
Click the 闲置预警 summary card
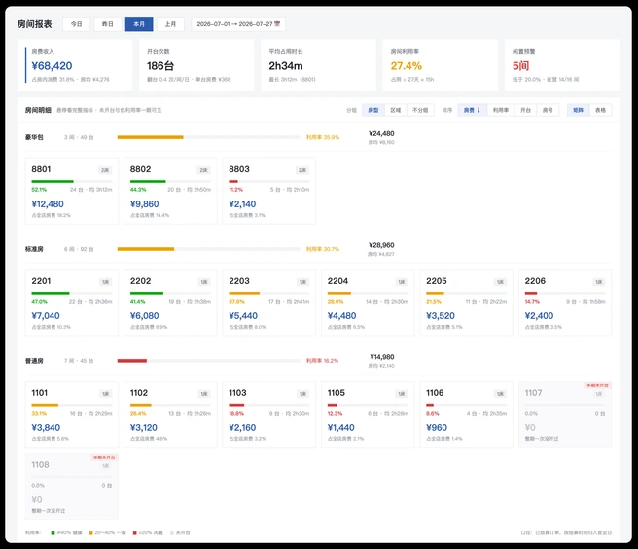pyautogui.click(x=562, y=65)
